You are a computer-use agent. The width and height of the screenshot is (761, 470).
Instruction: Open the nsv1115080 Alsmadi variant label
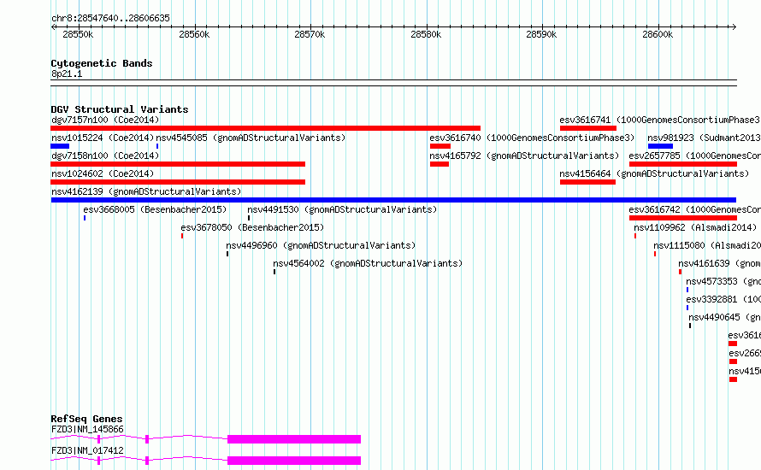click(x=707, y=245)
